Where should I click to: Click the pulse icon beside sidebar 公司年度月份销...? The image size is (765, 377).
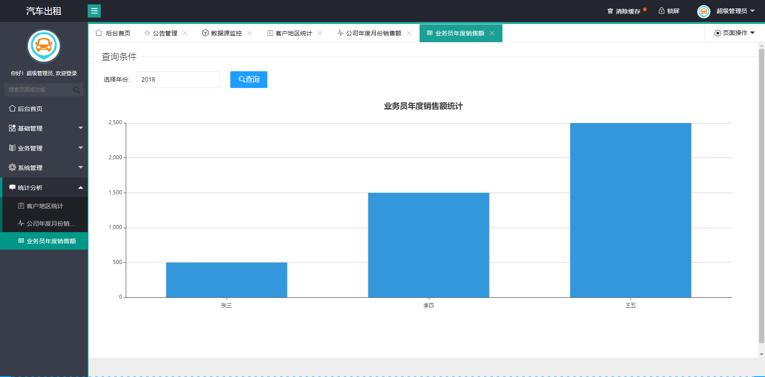21,223
